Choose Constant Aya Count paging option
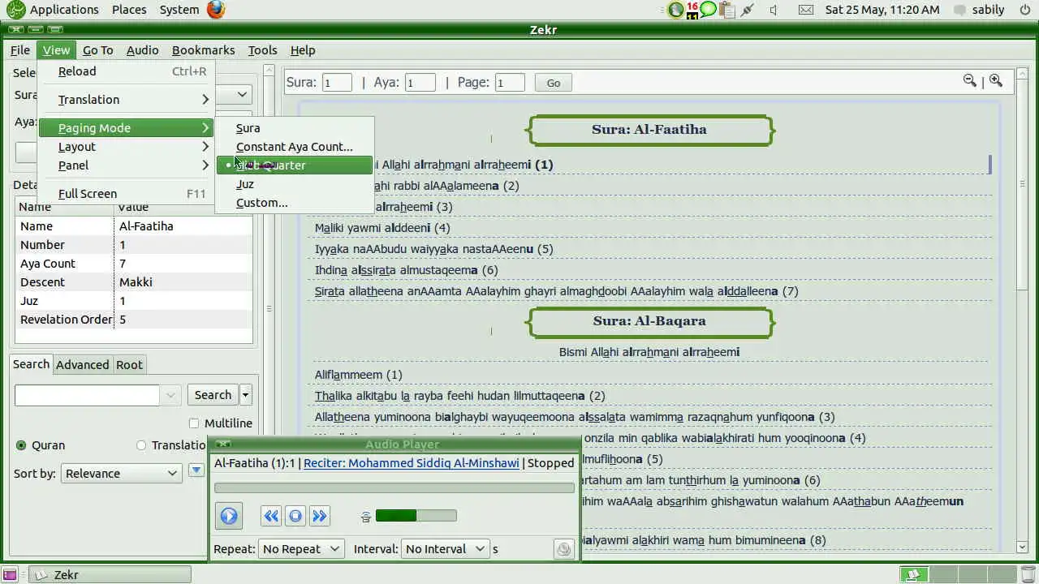Screen dimensions: 1039x584 point(294,147)
